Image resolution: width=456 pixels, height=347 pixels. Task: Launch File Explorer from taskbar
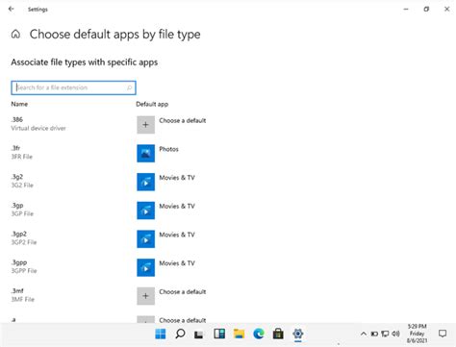239,334
